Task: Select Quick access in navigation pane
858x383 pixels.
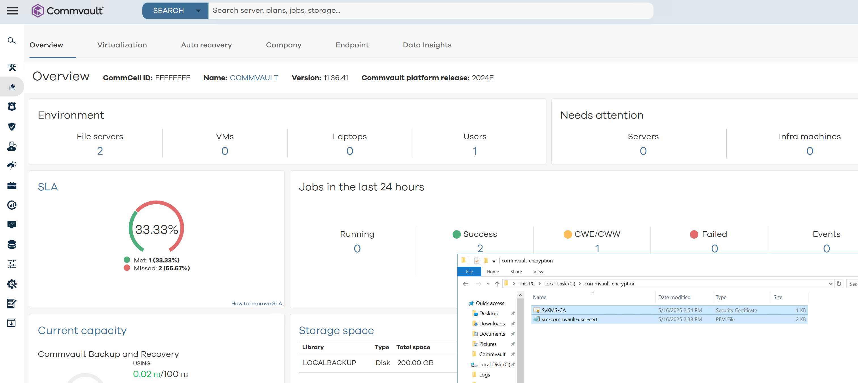Action: (490, 303)
